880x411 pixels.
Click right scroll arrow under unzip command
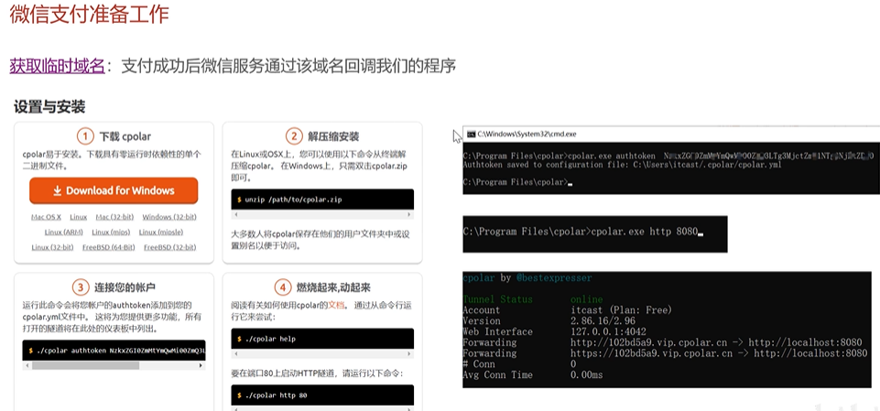coord(409,215)
